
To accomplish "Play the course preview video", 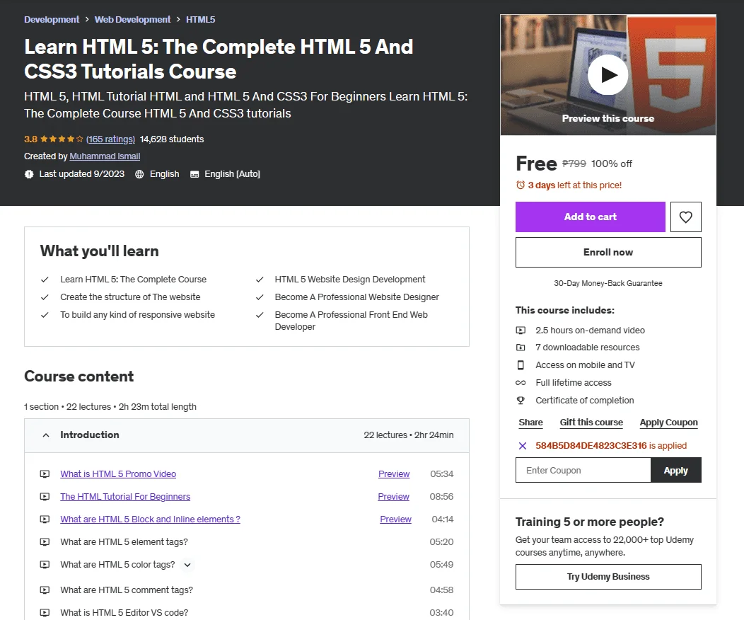I will tap(608, 74).
